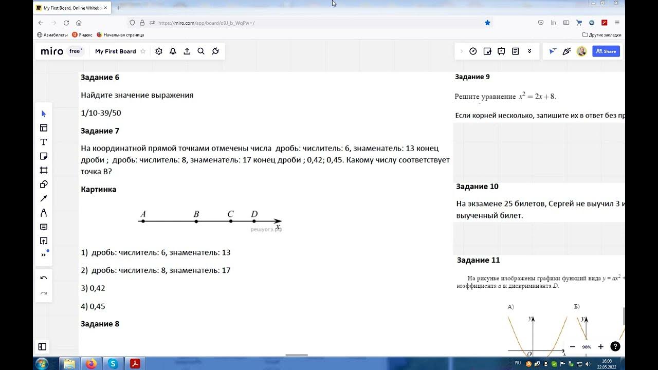Go to browser home page
This screenshot has height=370, width=658.
(x=79, y=23)
